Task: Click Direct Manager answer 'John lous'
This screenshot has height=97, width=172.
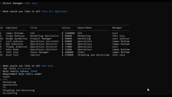Action: (x=31, y=3)
